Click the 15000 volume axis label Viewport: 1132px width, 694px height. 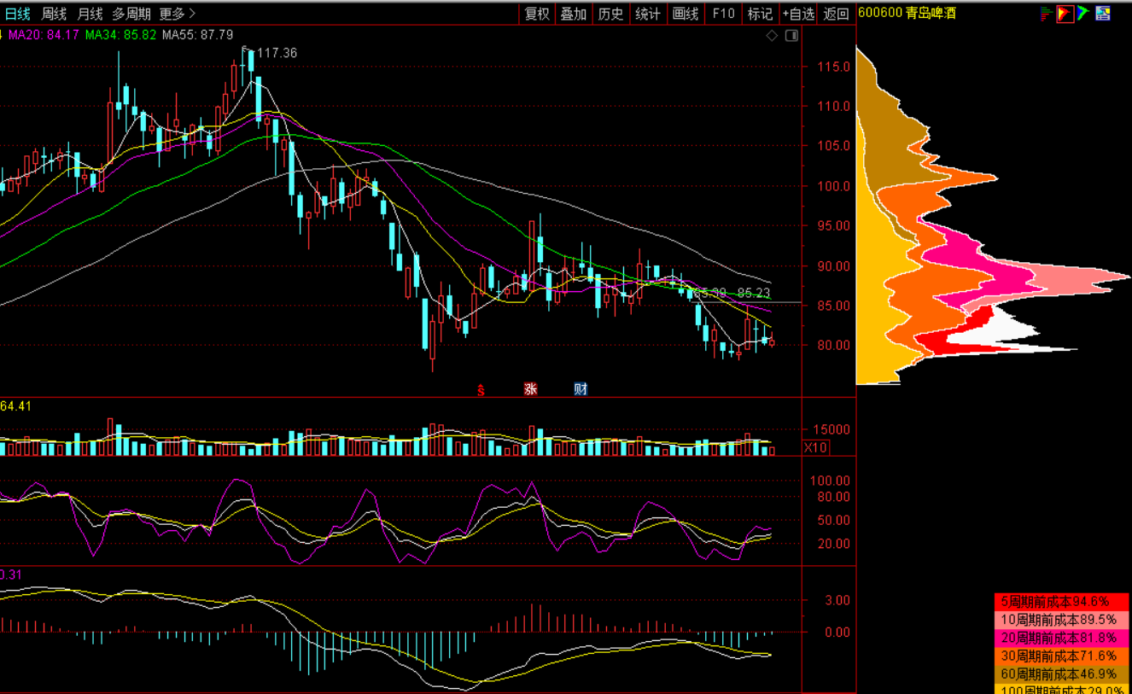pyautogui.click(x=831, y=430)
